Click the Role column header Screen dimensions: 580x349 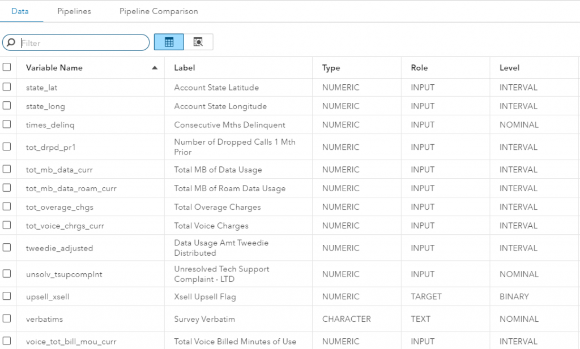pyautogui.click(x=419, y=67)
